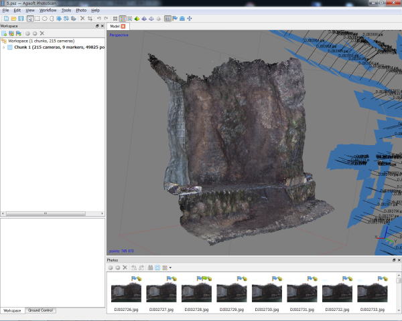The image size is (402, 321).
Task: Switch to Shaded model view
Action: coord(137,19)
